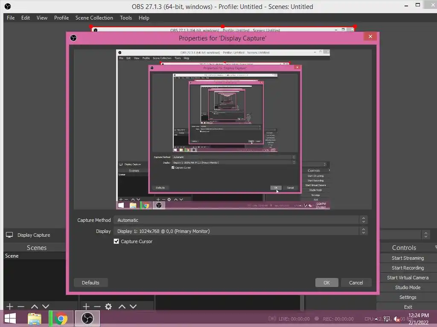Open the Help menu
The width and height of the screenshot is (437, 327).
point(144,18)
